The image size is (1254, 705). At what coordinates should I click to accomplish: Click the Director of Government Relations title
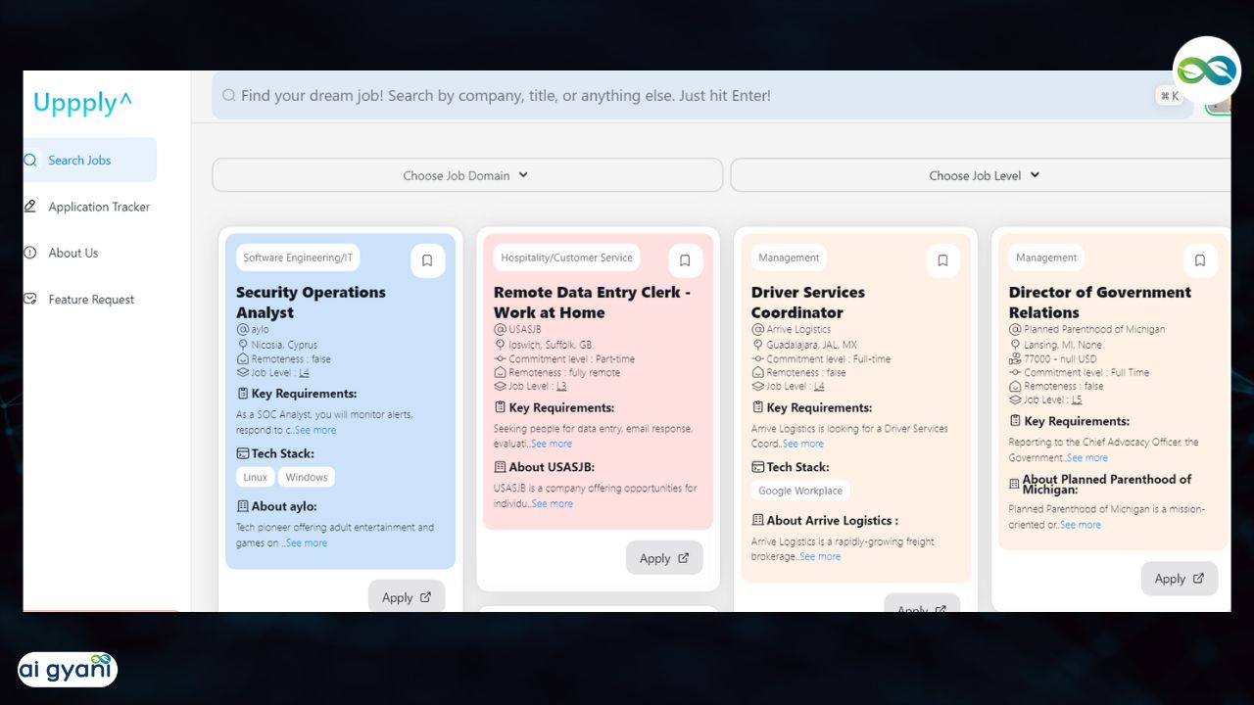point(1100,303)
